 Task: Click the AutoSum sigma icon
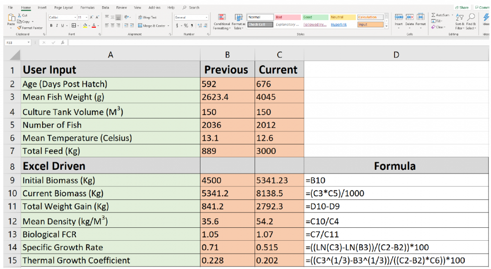(x=433, y=15)
